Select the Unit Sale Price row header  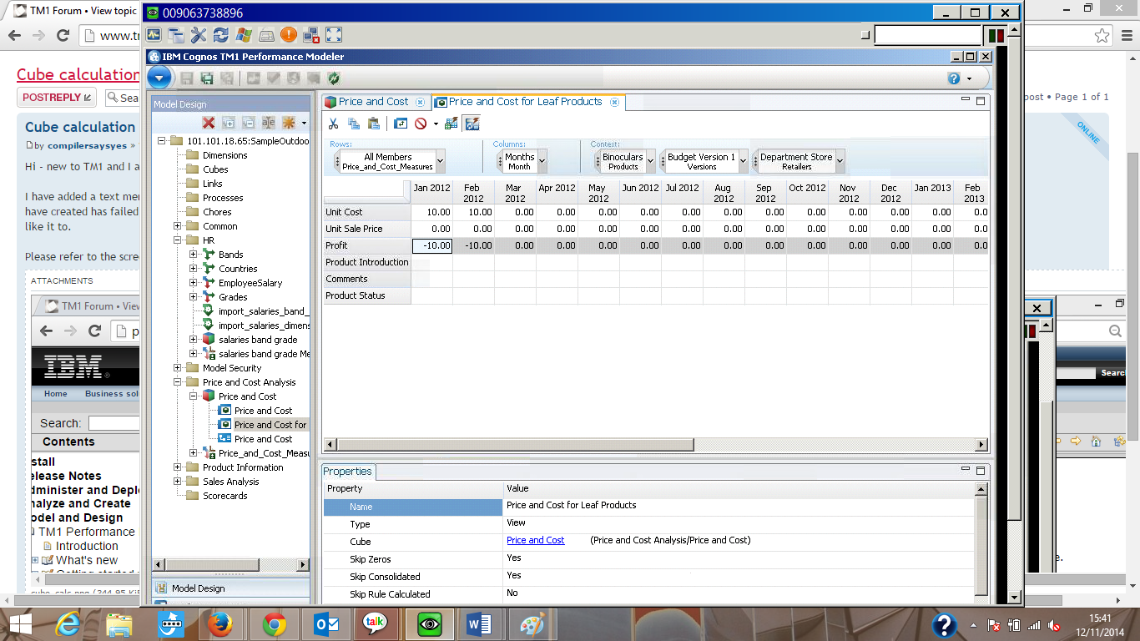point(366,229)
